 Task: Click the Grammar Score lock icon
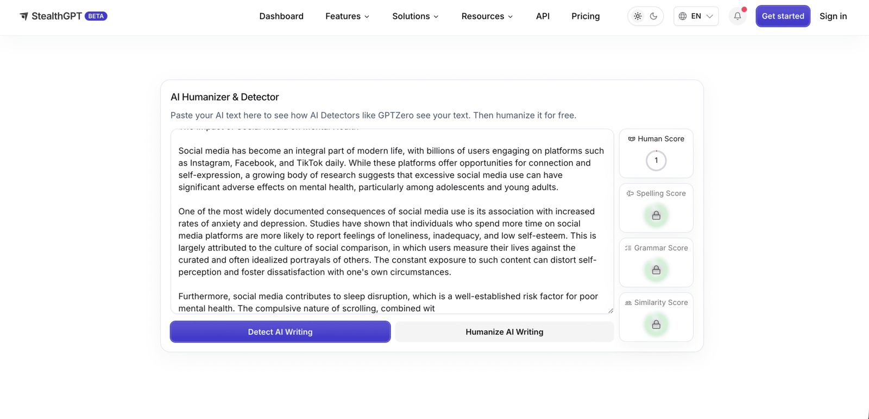tap(656, 270)
